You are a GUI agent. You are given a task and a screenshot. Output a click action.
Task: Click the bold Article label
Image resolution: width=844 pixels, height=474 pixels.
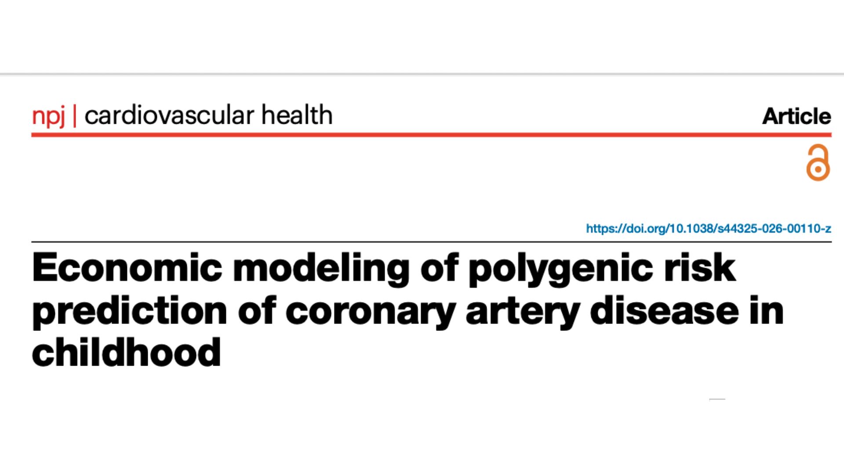coord(797,116)
